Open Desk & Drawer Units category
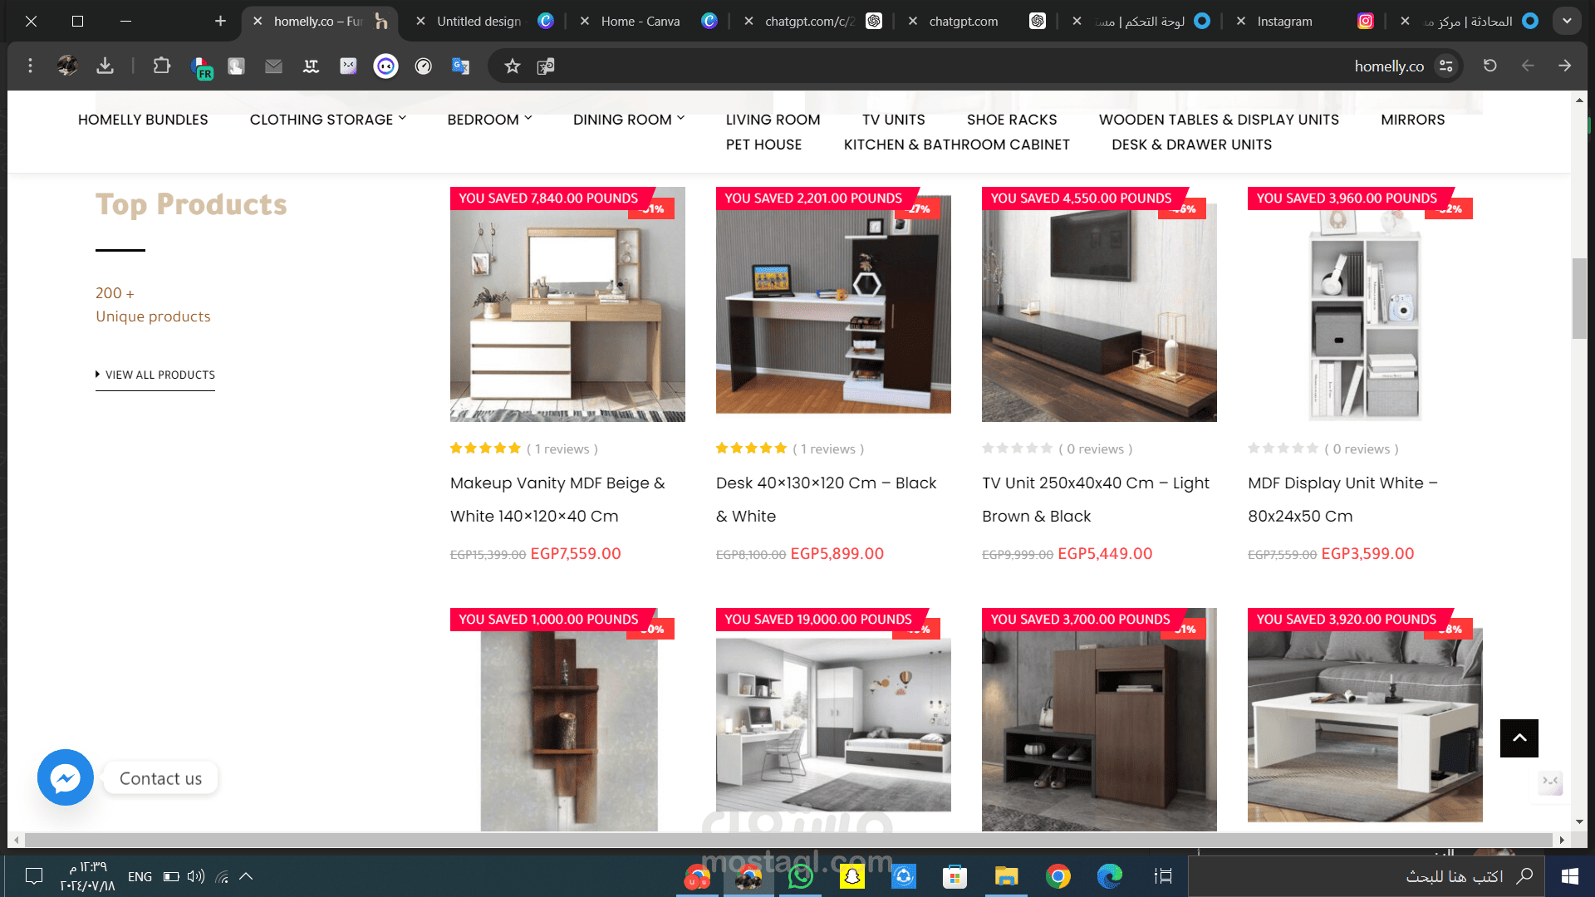Viewport: 1595px width, 897px height. pos(1191,145)
